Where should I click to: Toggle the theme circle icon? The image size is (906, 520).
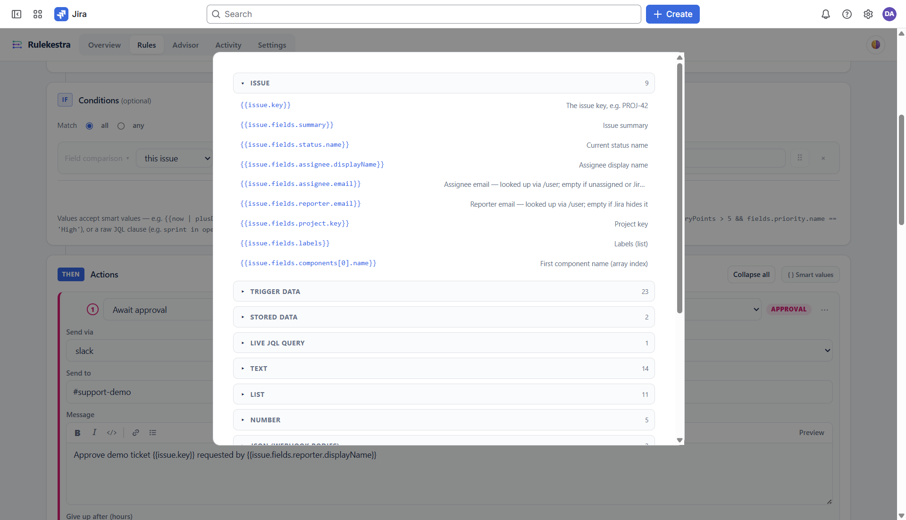click(876, 45)
